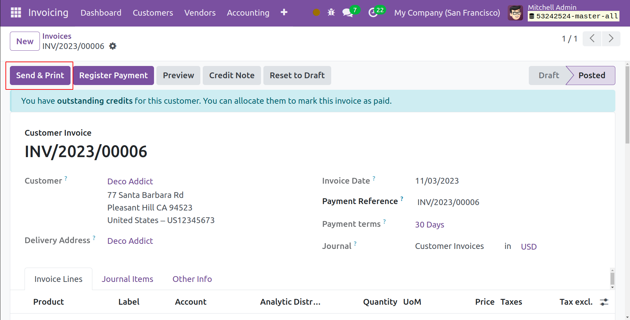630x320 pixels.
Task: Switch to the Other Info tab
Action: click(x=192, y=279)
